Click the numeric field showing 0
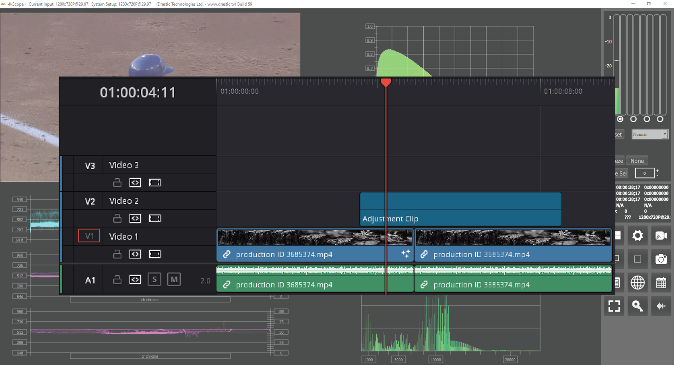 point(645,173)
